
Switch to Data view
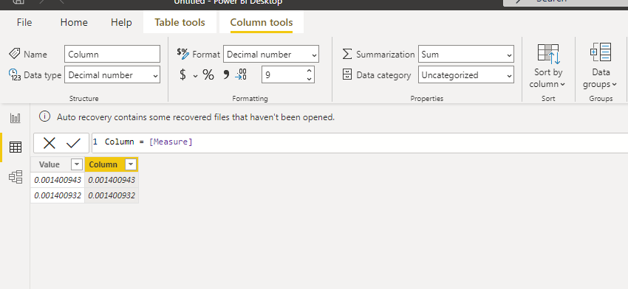(x=16, y=147)
